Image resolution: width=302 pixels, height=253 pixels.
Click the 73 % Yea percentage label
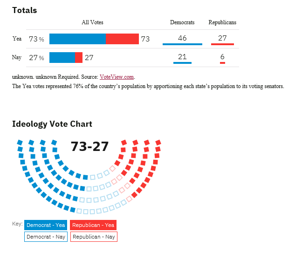36,39
